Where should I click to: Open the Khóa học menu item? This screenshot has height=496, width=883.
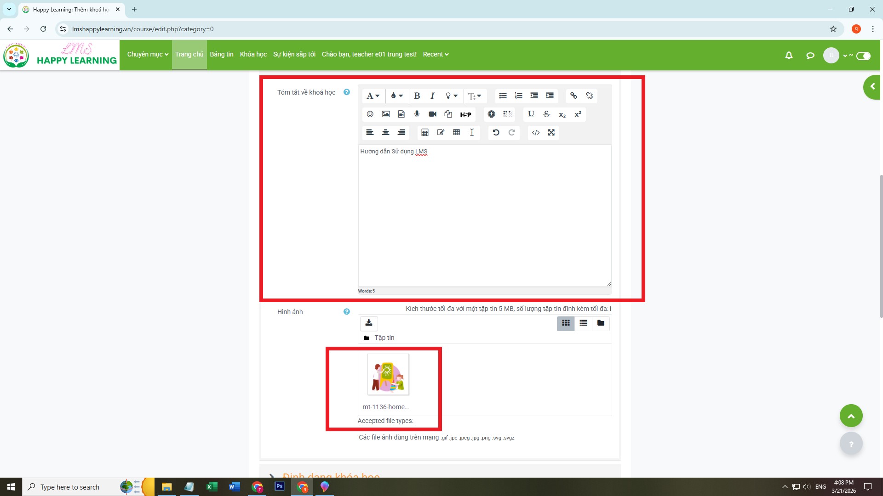tap(253, 54)
